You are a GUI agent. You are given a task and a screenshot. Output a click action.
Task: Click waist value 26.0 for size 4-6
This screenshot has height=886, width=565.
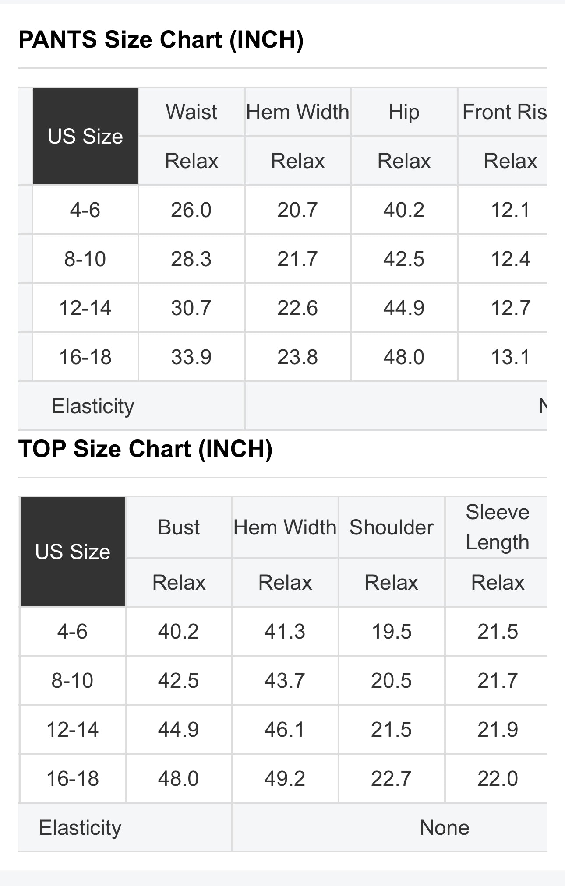point(191,210)
